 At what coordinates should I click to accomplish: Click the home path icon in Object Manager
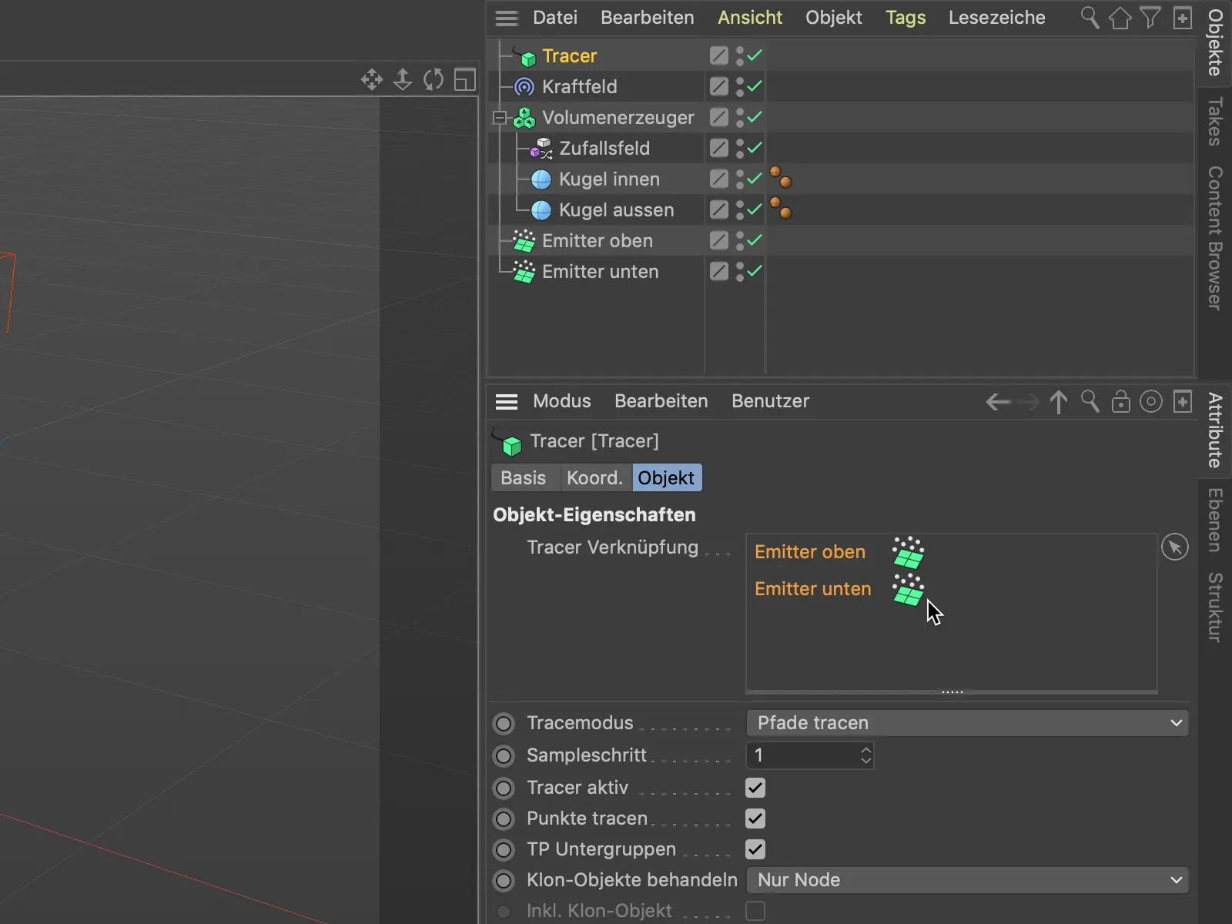point(1120,17)
